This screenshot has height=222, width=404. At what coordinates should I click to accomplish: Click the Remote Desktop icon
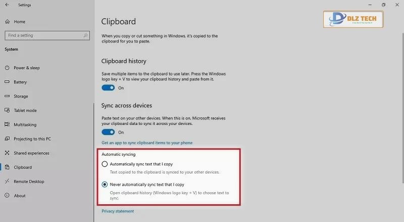tap(7, 182)
